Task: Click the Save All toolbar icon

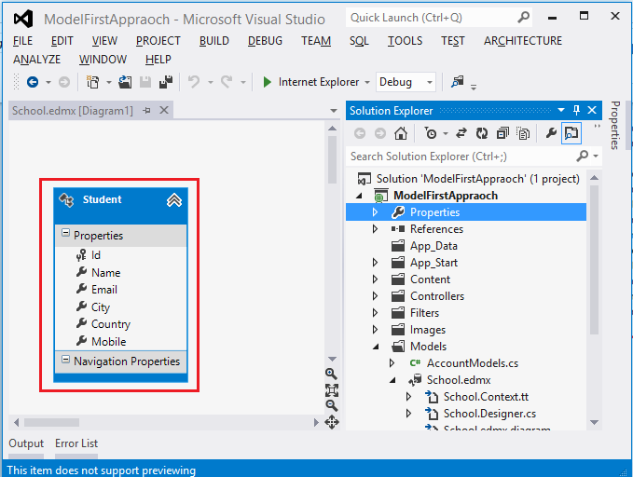Action: tap(166, 82)
